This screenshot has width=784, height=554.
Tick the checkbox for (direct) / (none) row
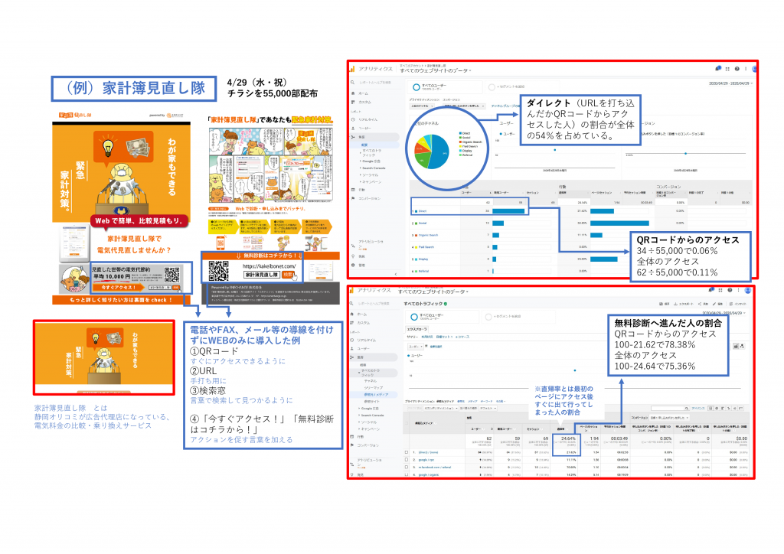pos(407,452)
